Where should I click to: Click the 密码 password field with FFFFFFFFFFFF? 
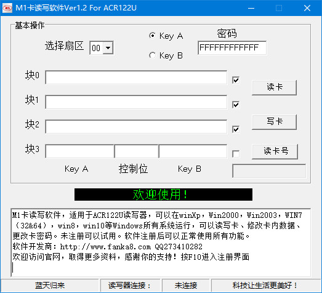(x=232, y=47)
